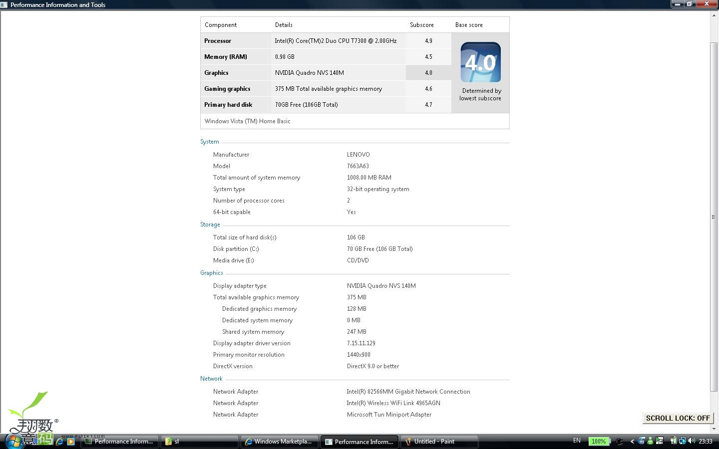This screenshot has height=449, width=719.
Task: Launch Windows Media Player from Quick Launch
Action: 71,442
